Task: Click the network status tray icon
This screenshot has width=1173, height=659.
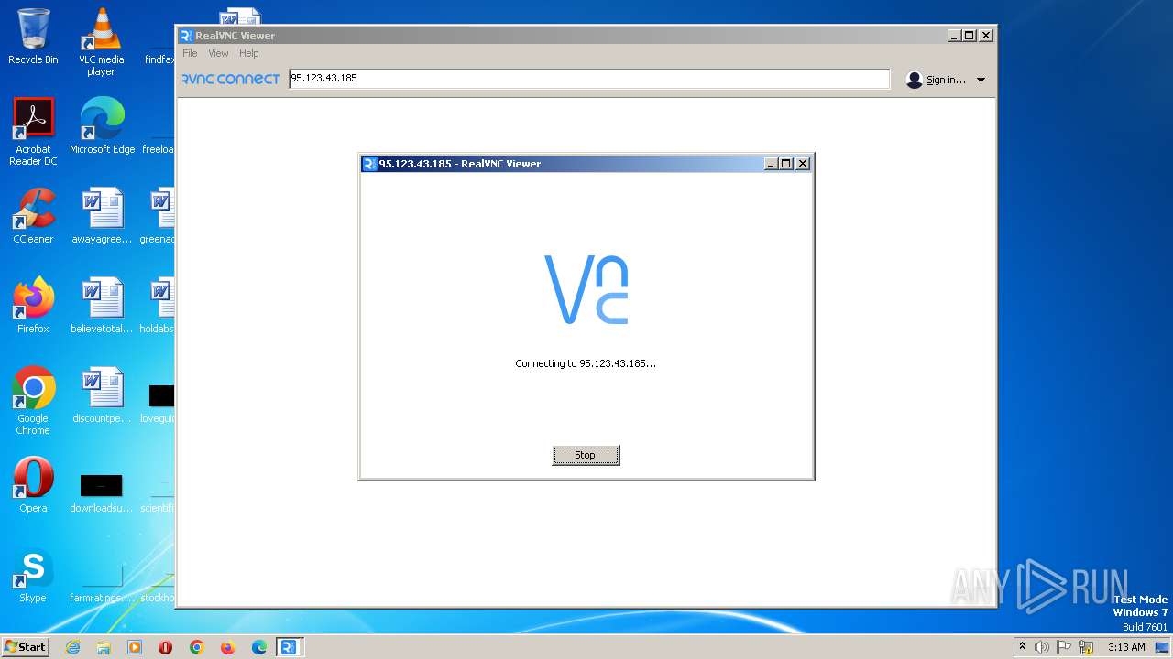Action: (1086, 647)
